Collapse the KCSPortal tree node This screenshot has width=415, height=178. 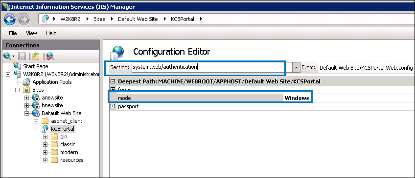pos(36,129)
